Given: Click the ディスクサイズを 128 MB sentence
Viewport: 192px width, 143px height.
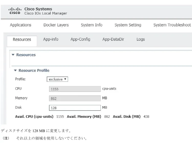Looking at the screenshot, I should click(36, 131).
